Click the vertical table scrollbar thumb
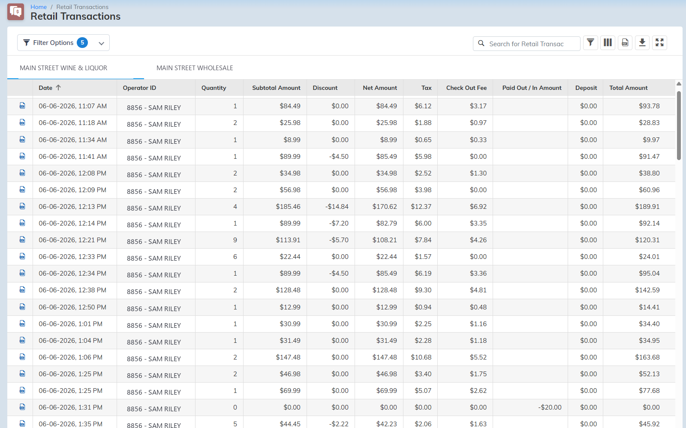The width and height of the screenshot is (686, 428). click(x=679, y=125)
